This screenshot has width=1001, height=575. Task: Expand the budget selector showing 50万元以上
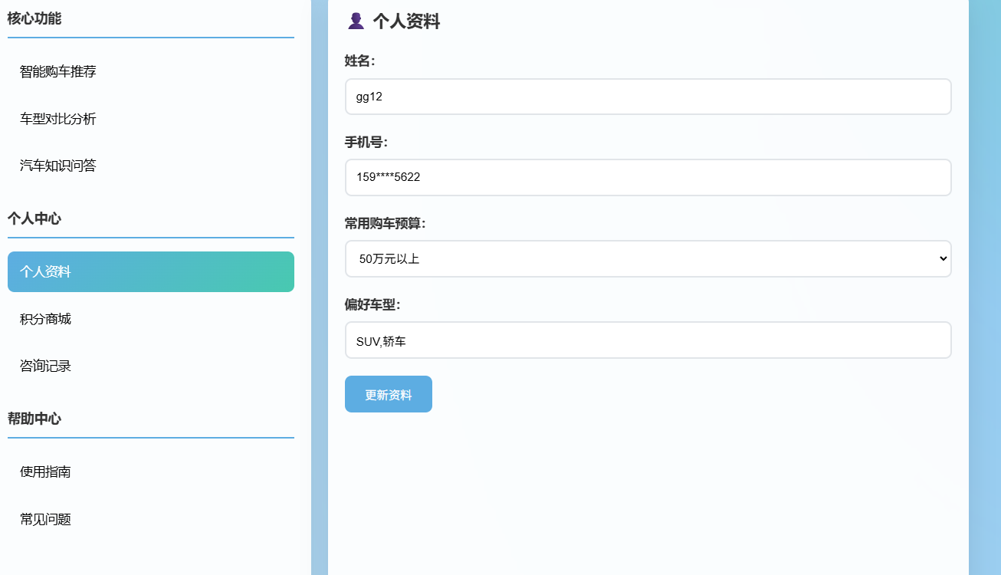point(648,258)
